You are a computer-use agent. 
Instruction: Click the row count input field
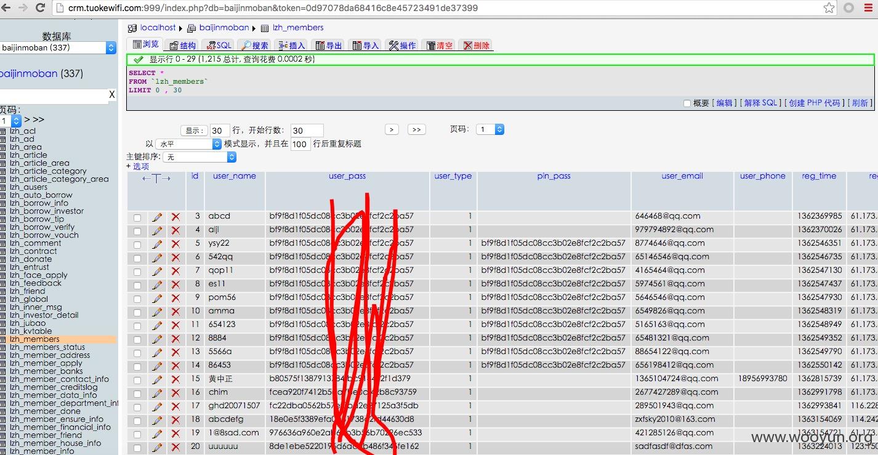[x=220, y=131]
